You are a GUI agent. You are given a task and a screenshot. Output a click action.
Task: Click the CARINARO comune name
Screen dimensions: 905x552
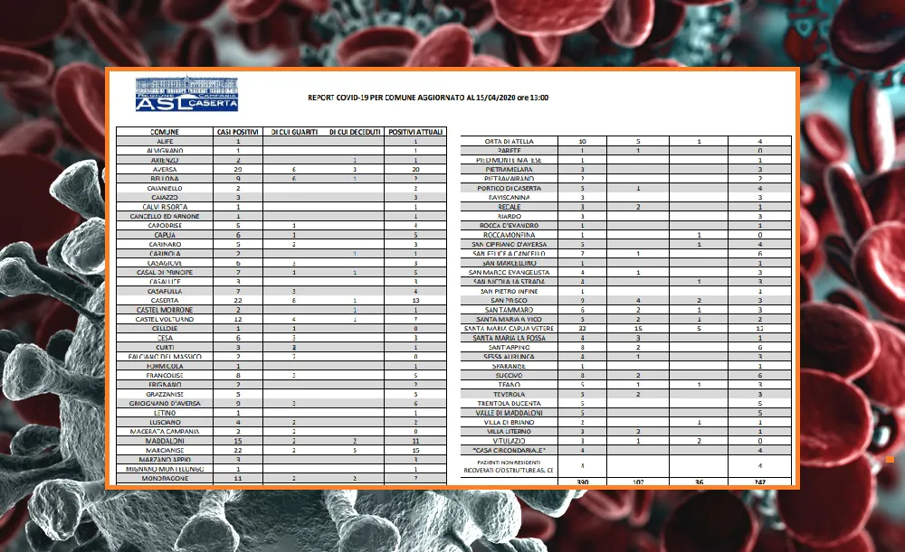point(165,244)
